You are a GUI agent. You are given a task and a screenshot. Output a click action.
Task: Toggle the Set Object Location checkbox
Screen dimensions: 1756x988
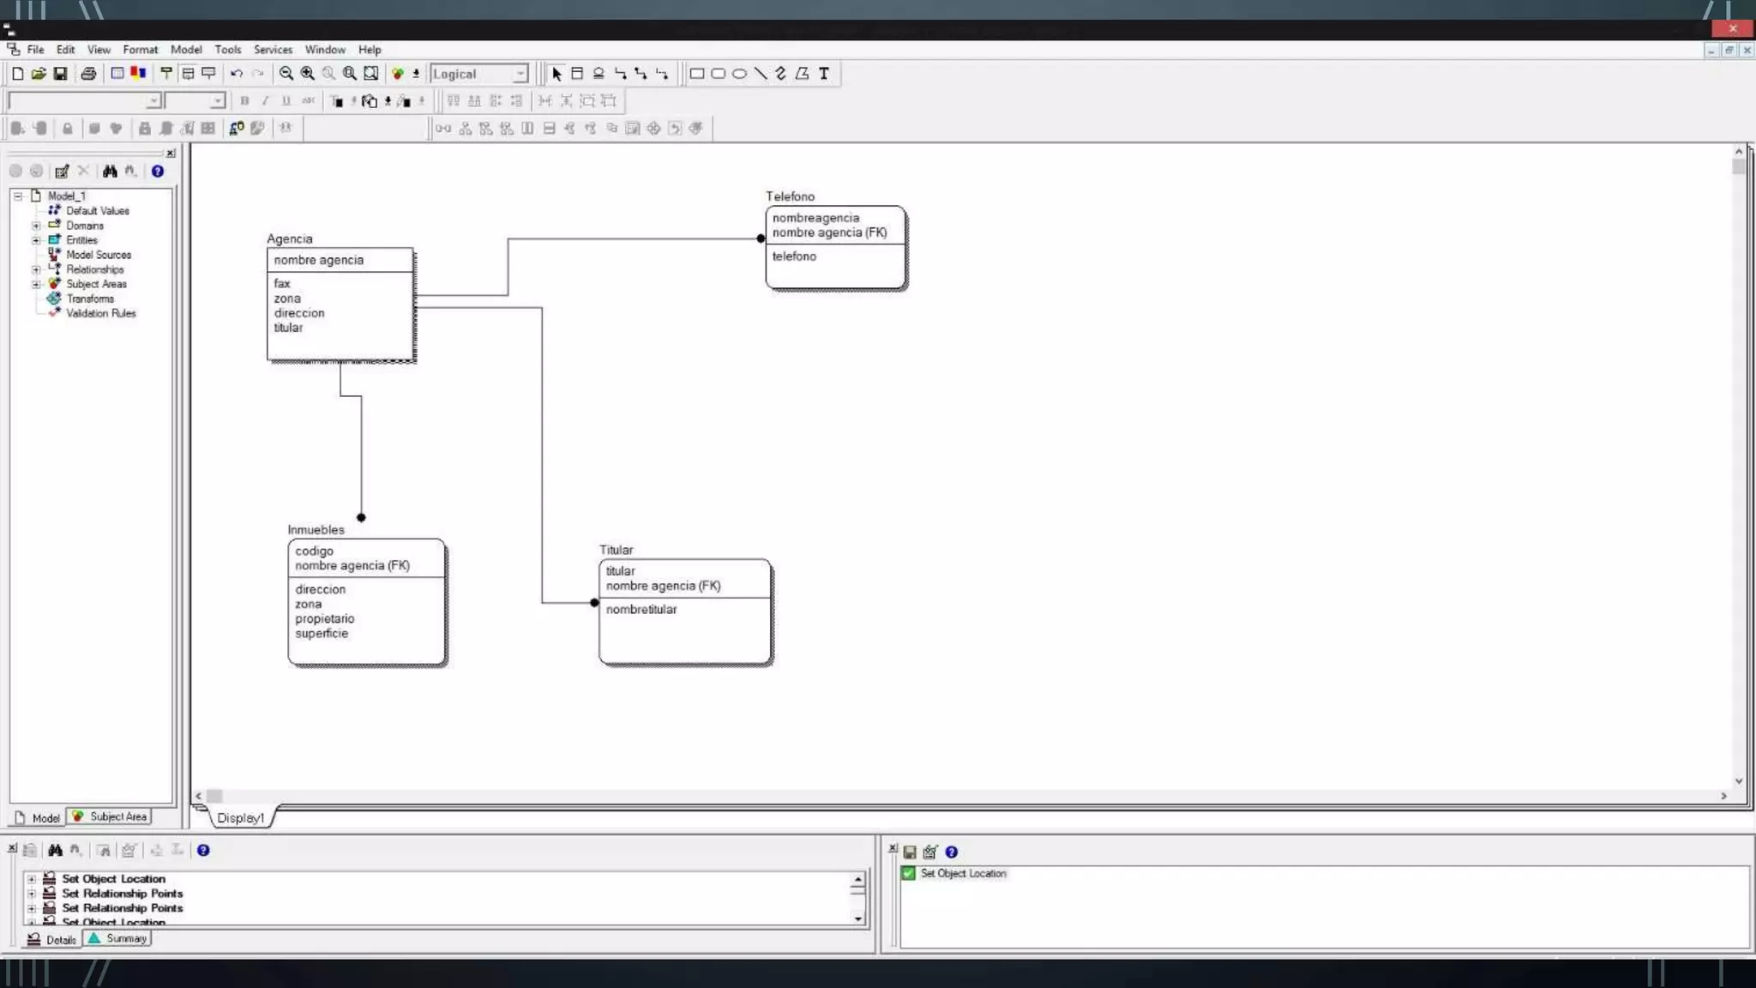coord(909,873)
